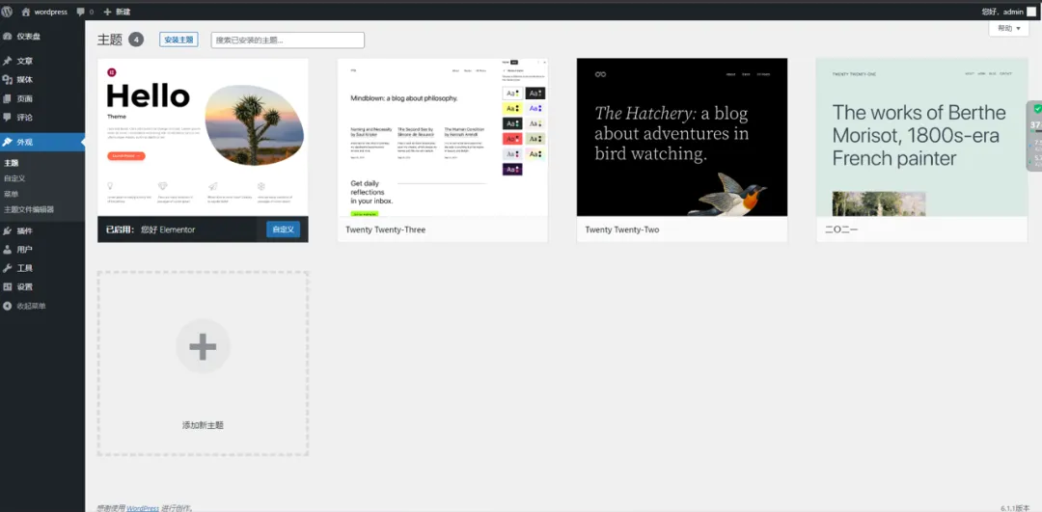Click the 新建 plus button in admin bar
The height and width of the screenshot is (512, 1042).
tap(117, 12)
